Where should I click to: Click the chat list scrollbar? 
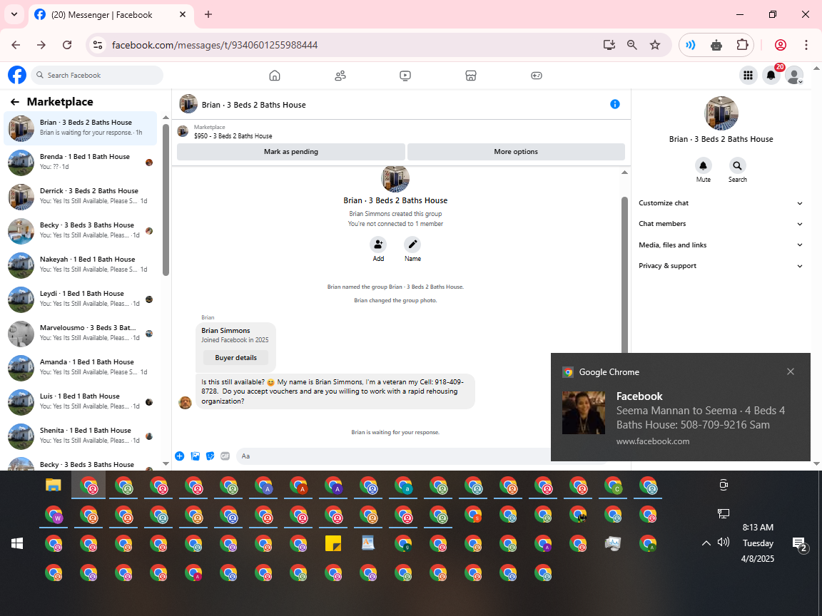click(x=166, y=199)
